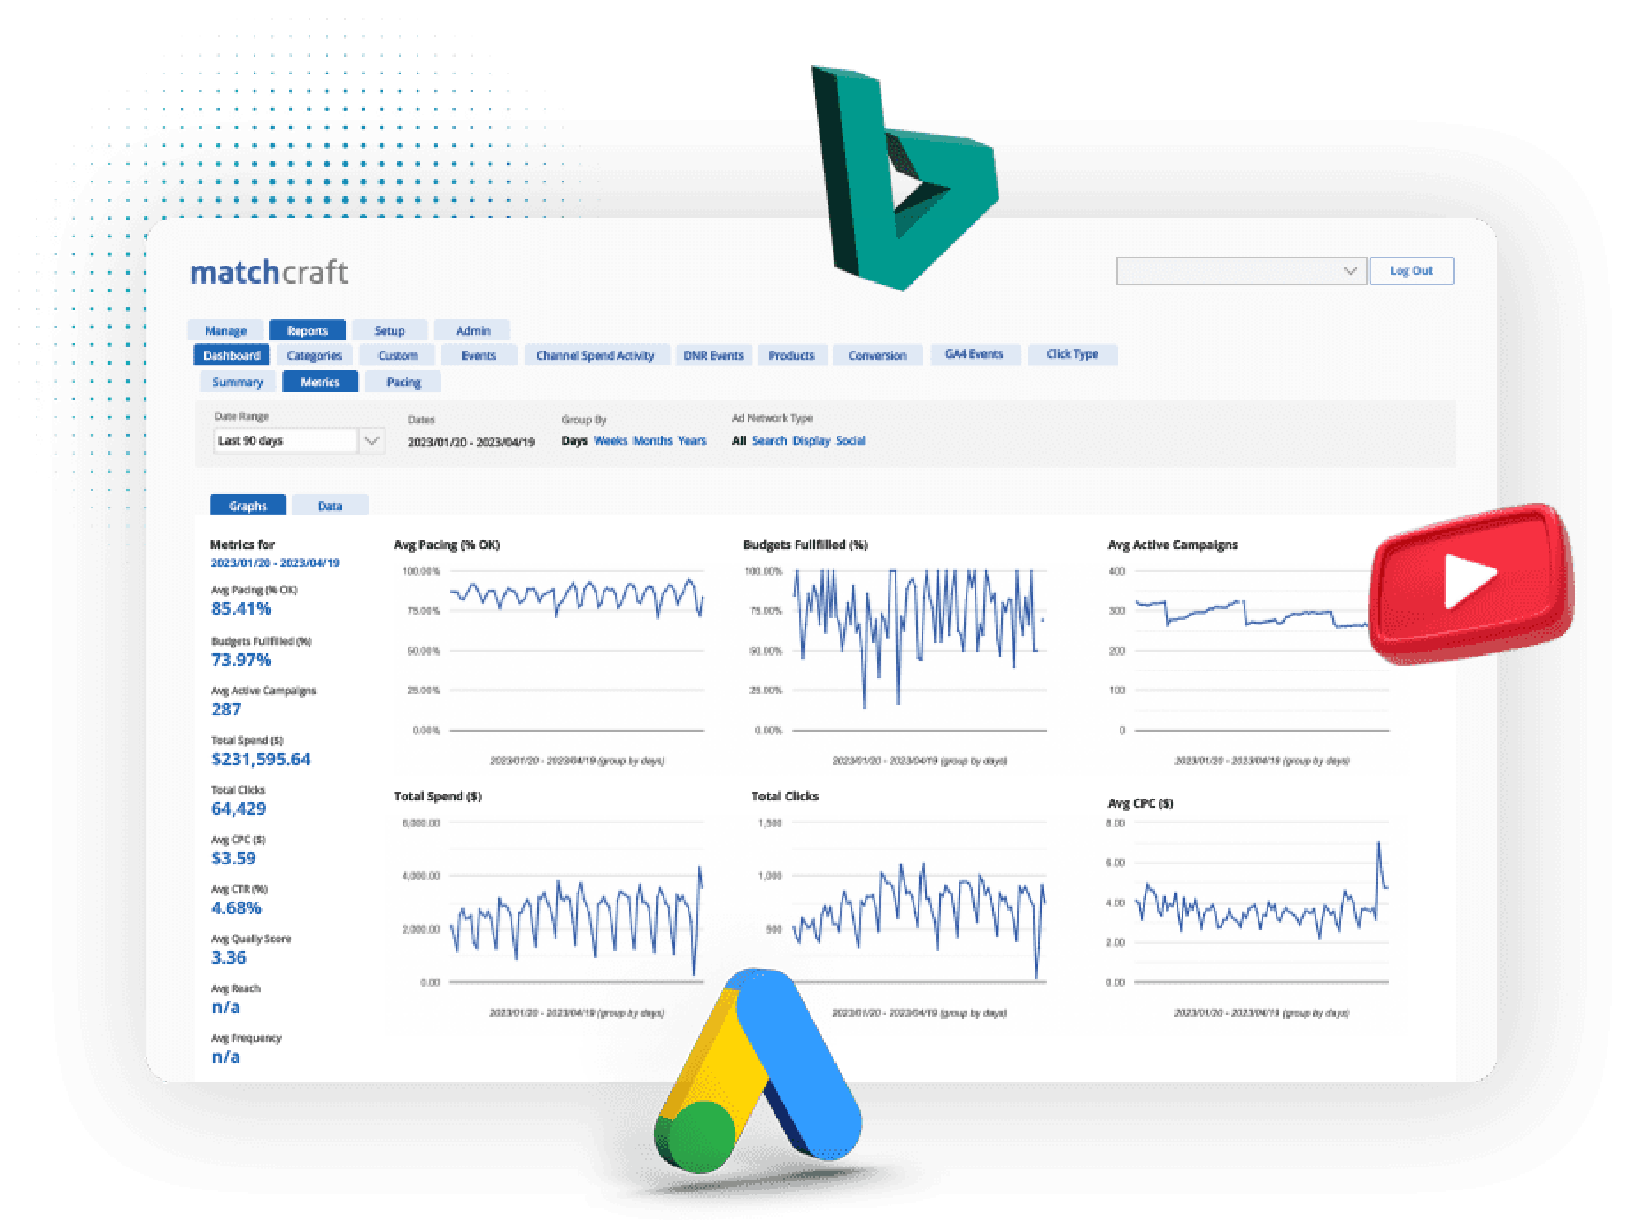
Task: Filter by Search ad network
Action: pos(769,441)
